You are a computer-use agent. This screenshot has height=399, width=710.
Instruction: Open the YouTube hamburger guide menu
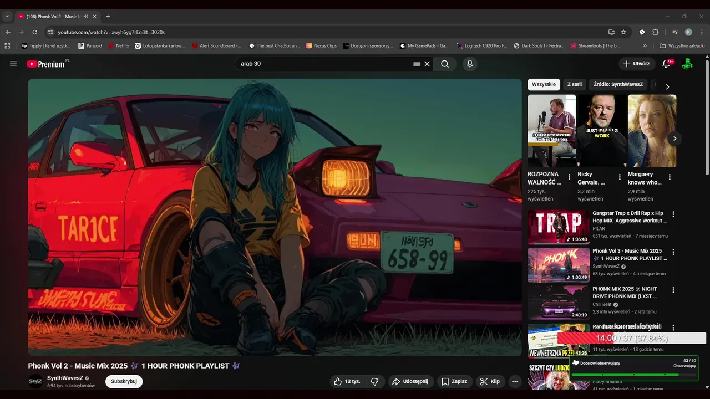(13, 64)
